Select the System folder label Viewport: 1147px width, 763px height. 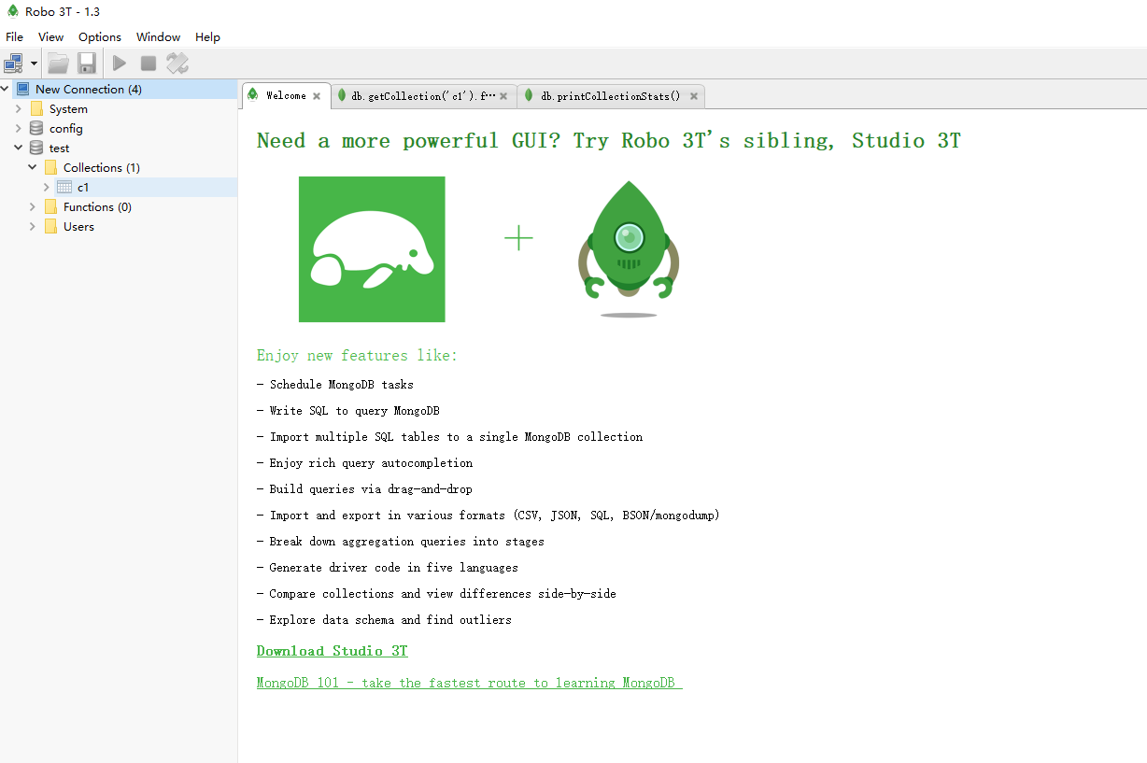tap(68, 109)
